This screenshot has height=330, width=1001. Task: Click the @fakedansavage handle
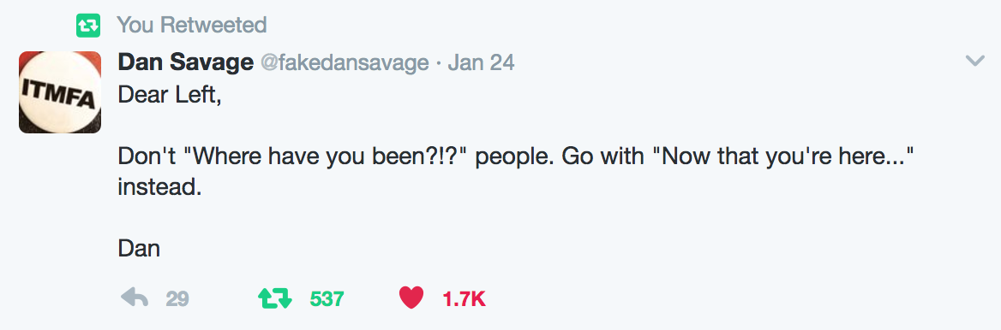(345, 63)
